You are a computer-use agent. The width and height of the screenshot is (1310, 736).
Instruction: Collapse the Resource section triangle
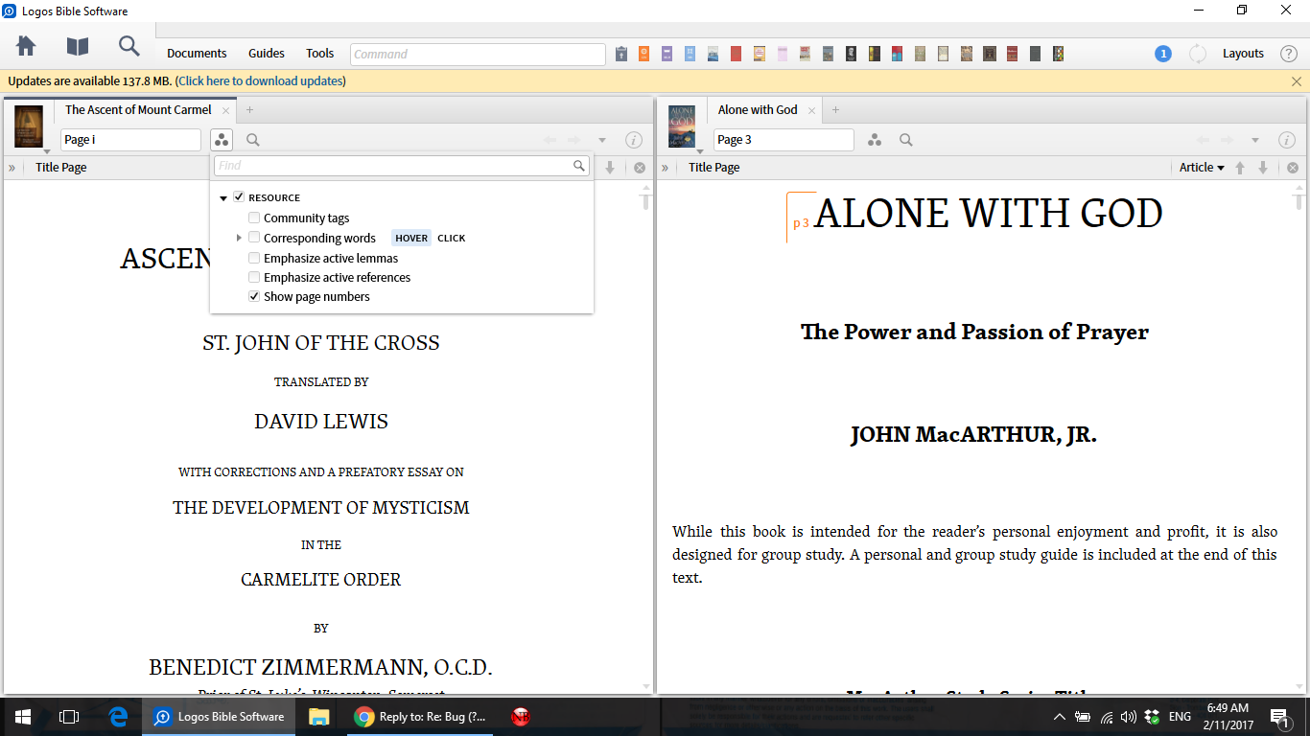[x=223, y=197]
